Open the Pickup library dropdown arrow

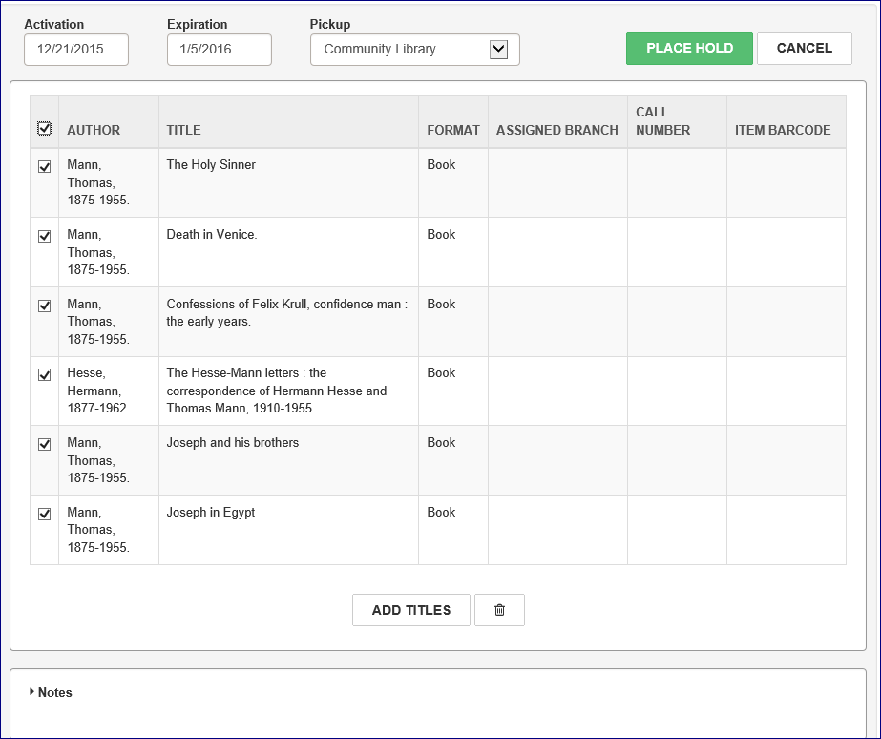498,50
